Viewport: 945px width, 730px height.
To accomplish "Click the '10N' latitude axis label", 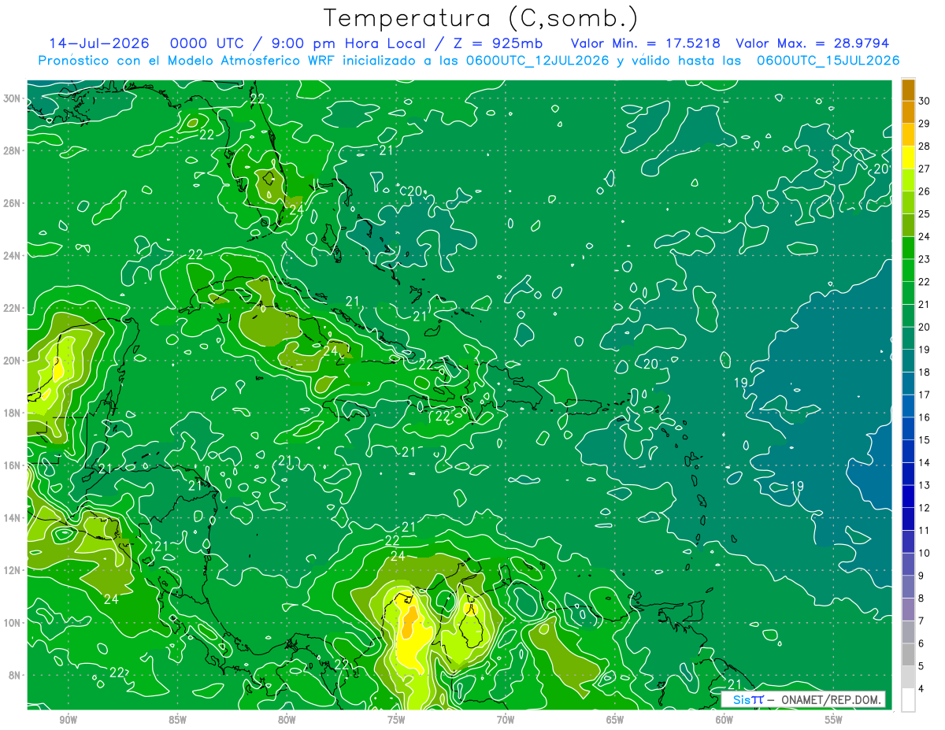I will 12,623.
